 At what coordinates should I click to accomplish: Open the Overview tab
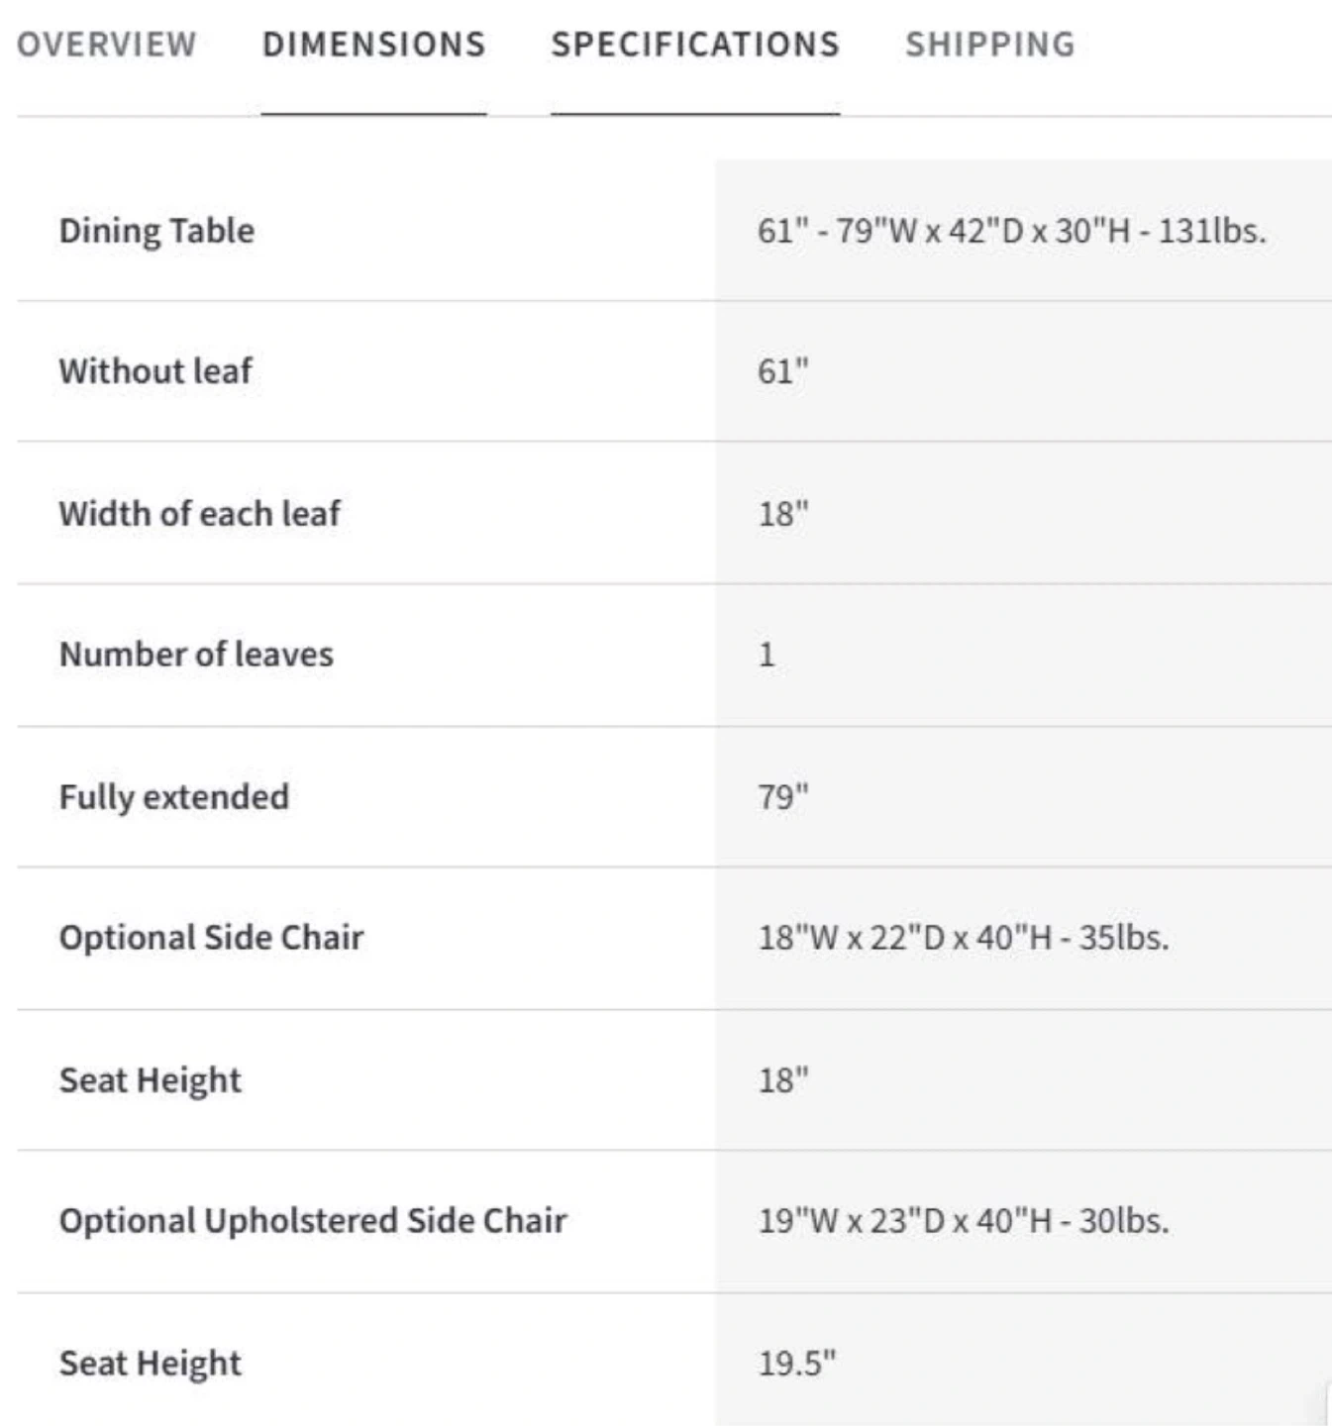107,45
